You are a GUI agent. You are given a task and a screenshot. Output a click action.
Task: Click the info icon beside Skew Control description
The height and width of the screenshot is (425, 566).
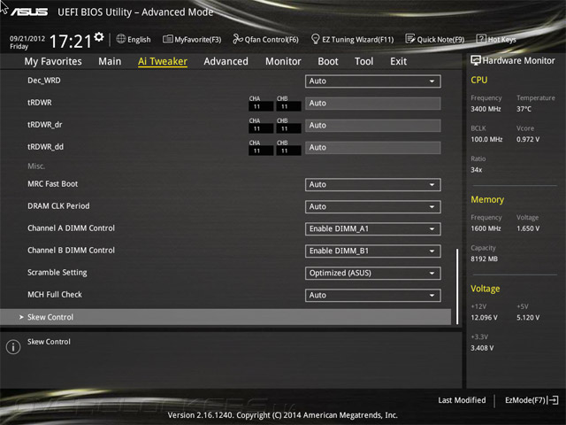pos(13,347)
